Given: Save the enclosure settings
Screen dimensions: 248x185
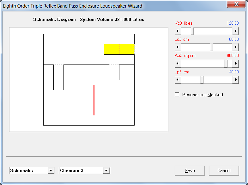Looking at the screenshot, I should click(190, 170).
